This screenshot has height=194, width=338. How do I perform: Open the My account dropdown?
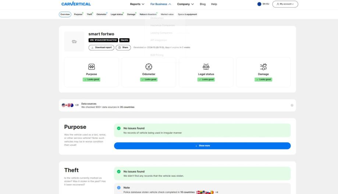point(285,4)
